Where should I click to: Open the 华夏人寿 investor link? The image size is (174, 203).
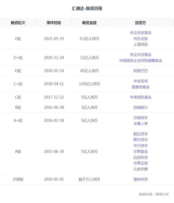pyautogui.click(x=141, y=124)
